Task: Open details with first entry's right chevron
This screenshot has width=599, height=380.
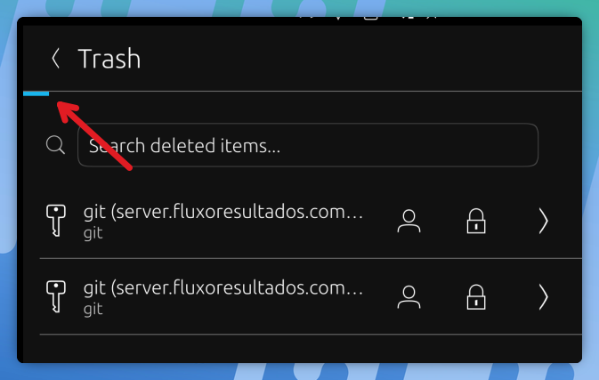Action: (x=543, y=221)
